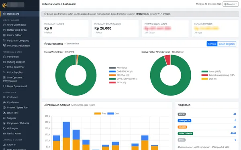Open the Pembelian link
Screen dimensions: 241x150
[20, 57]
